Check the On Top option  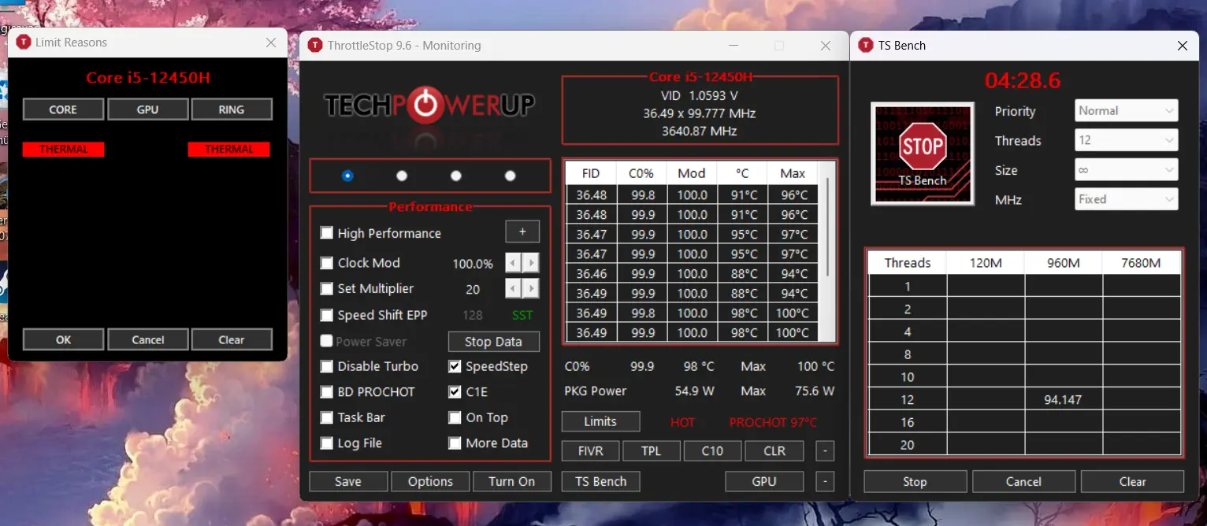(x=455, y=418)
